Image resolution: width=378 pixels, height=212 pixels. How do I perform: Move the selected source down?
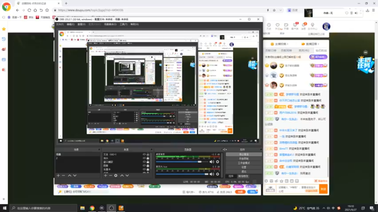127,175
